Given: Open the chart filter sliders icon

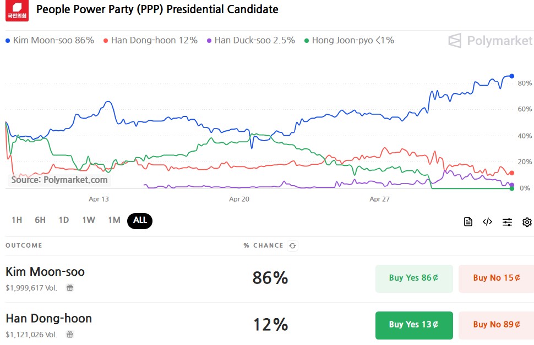Looking at the screenshot, I should coord(507,222).
